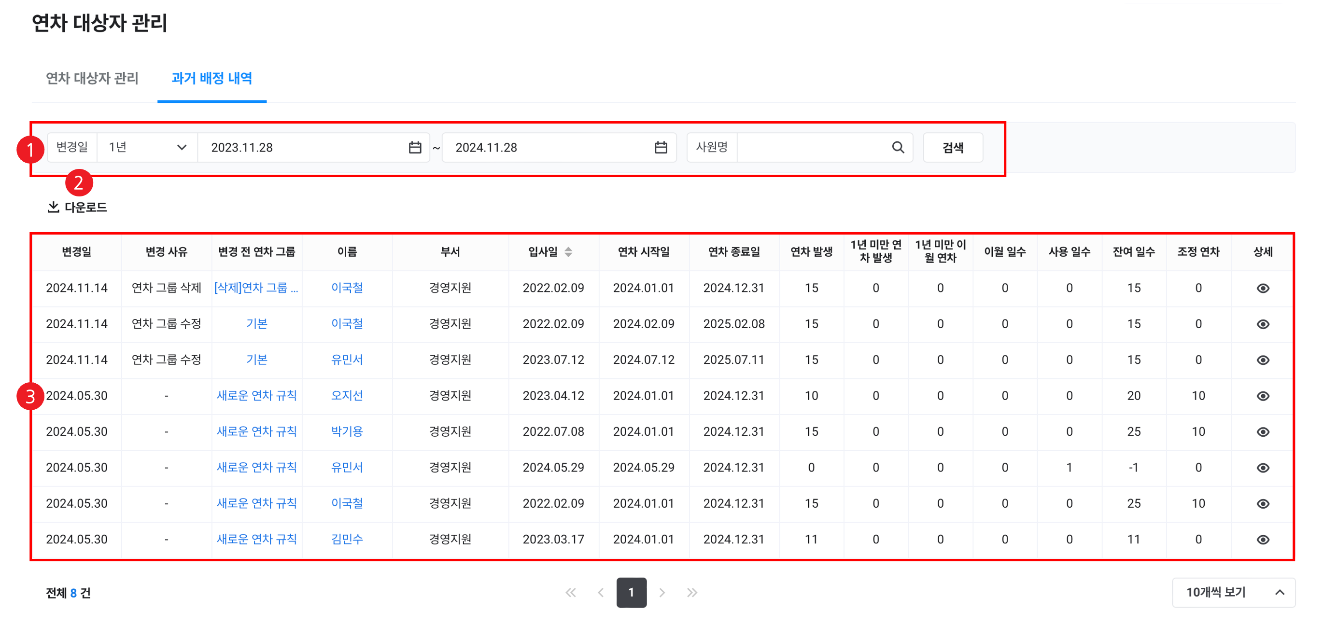Click the 다운로드 download icon
This screenshot has height=639, width=1323.
pyautogui.click(x=54, y=207)
